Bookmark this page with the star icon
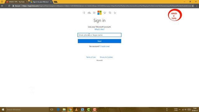The image size is (199, 112). [193, 6]
